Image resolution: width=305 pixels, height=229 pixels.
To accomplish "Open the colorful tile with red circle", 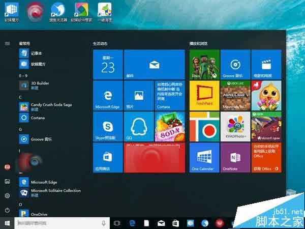I will coord(204,127).
